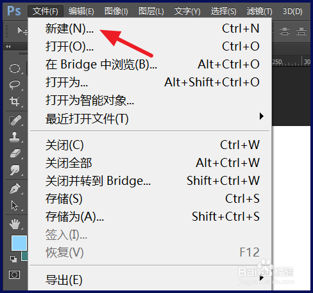Select the Clone Stamp tool
Viewport: 313px width, 293px height.
pyautogui.click(x=15, y=136)
